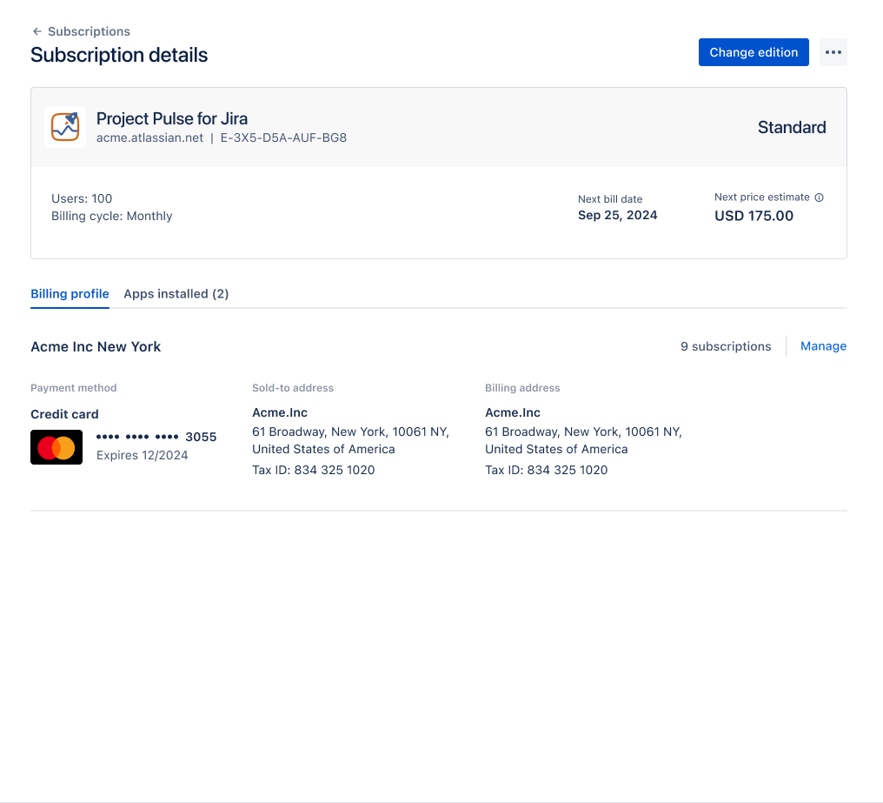Click Acme.Inc under Billing address
The image size is (883, 803).
pyautogui.click(x=513, y=412)
